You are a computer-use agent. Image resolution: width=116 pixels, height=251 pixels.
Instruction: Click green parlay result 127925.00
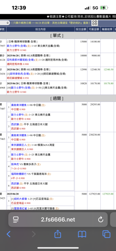pos(108,194)
